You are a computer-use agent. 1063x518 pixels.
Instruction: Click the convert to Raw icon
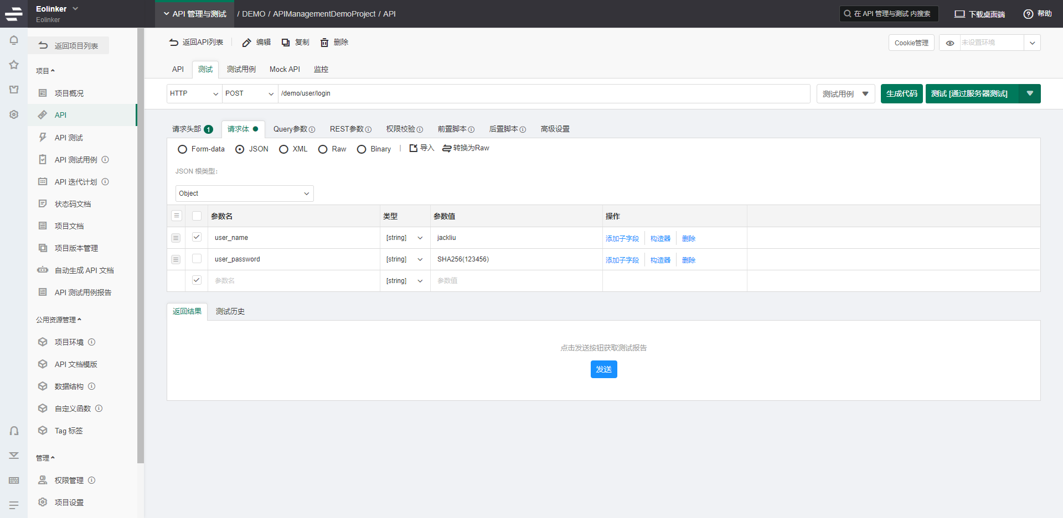point(447,148)
